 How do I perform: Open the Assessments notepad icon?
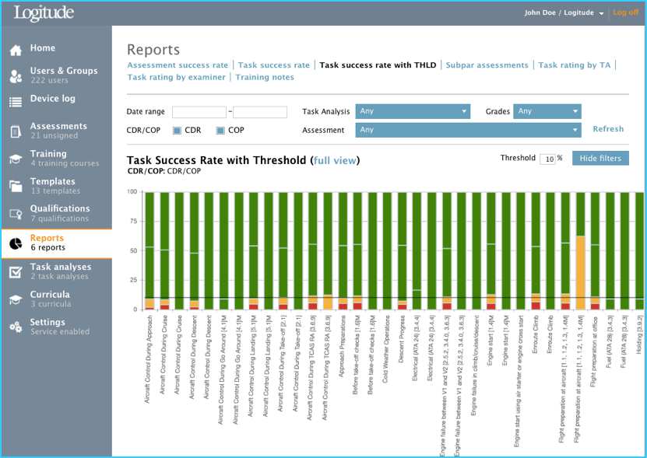(x=16, y=131)
